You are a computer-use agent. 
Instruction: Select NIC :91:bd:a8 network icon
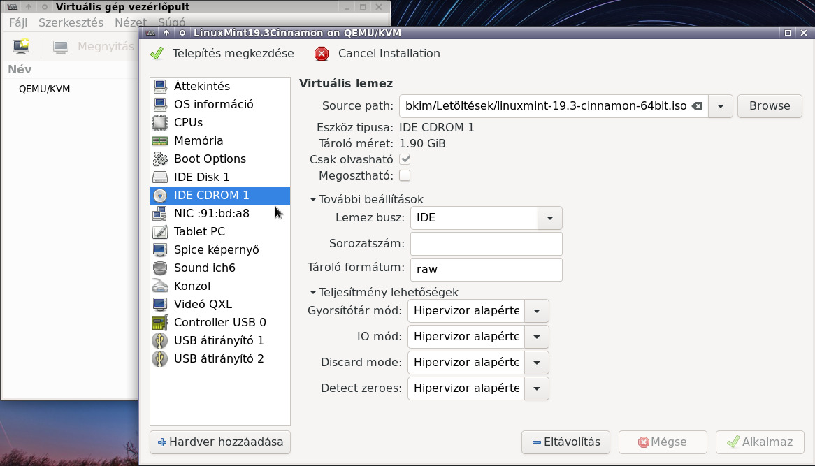tap(160, 214)
